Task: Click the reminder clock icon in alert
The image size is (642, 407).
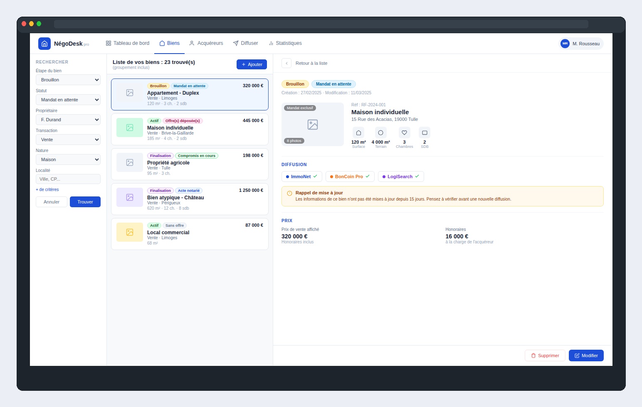Action: pyautogui.click(x=289, y=193)
